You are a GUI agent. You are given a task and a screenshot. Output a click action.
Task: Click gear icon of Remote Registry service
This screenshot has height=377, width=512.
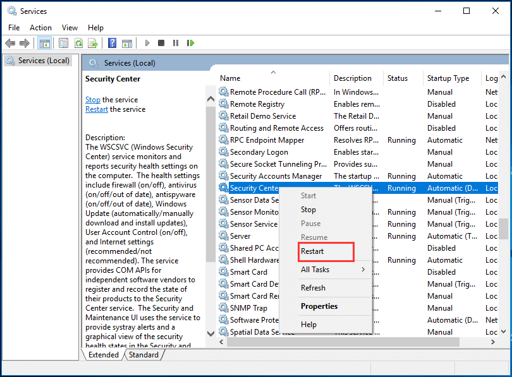223,104
